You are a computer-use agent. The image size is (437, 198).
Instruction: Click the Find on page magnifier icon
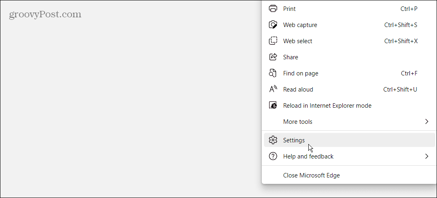click(273, 73)
